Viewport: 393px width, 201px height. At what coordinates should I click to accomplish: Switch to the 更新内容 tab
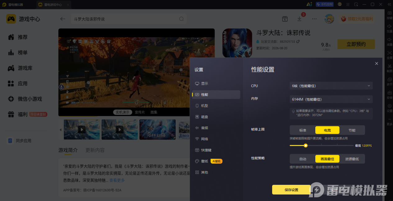point(95,150)
